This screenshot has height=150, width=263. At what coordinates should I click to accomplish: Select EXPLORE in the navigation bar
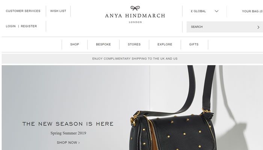tap(165, 44)
